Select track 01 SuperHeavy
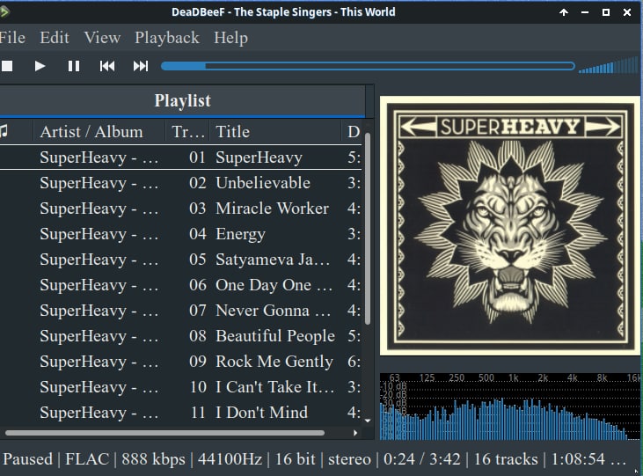Image resolution: width=643 pixels, height=476 pixels. [181, 157]
